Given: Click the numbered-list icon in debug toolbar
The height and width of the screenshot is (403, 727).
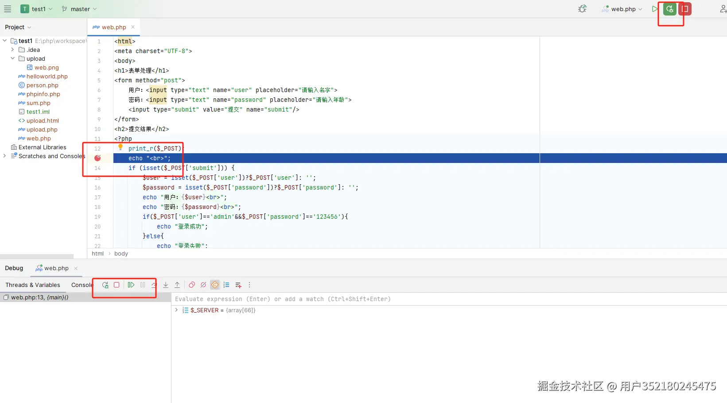Looking at the screenshot, I should pyautogui.click(x=226, y=285).
